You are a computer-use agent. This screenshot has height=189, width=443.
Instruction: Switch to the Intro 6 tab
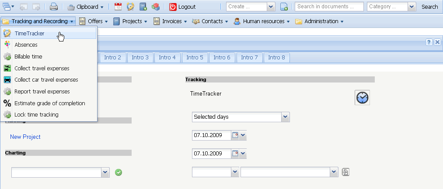222,58
